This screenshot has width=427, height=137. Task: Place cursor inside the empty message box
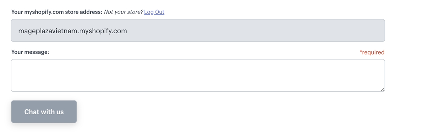[x=198, y=75]
